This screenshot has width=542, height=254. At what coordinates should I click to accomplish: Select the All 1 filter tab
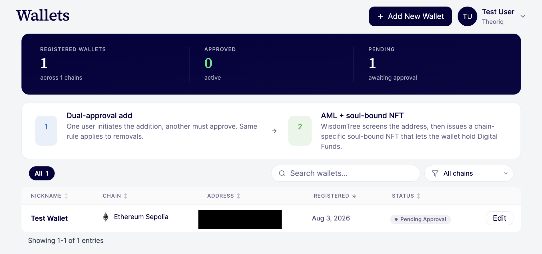coord(42,173)
